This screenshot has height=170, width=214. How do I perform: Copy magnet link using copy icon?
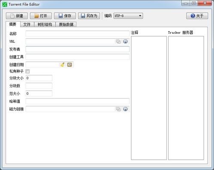click(x=118, y=109)
